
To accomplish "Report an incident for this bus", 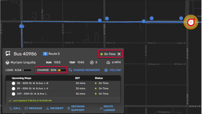I will click(x=55, y=108).
